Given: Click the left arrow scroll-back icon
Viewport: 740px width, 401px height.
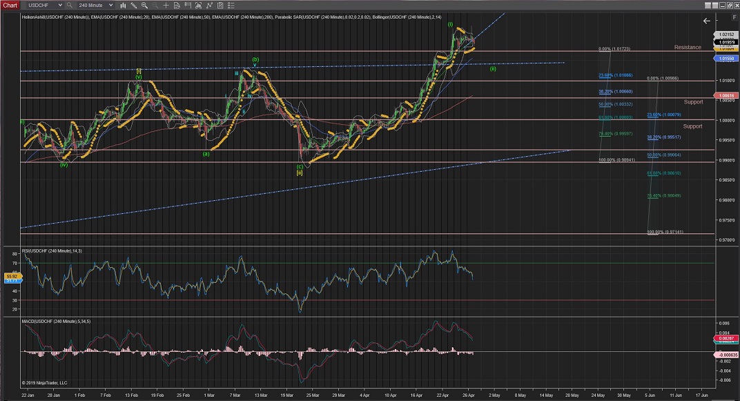Looking at the screenshot, I should tap(706, 21).
